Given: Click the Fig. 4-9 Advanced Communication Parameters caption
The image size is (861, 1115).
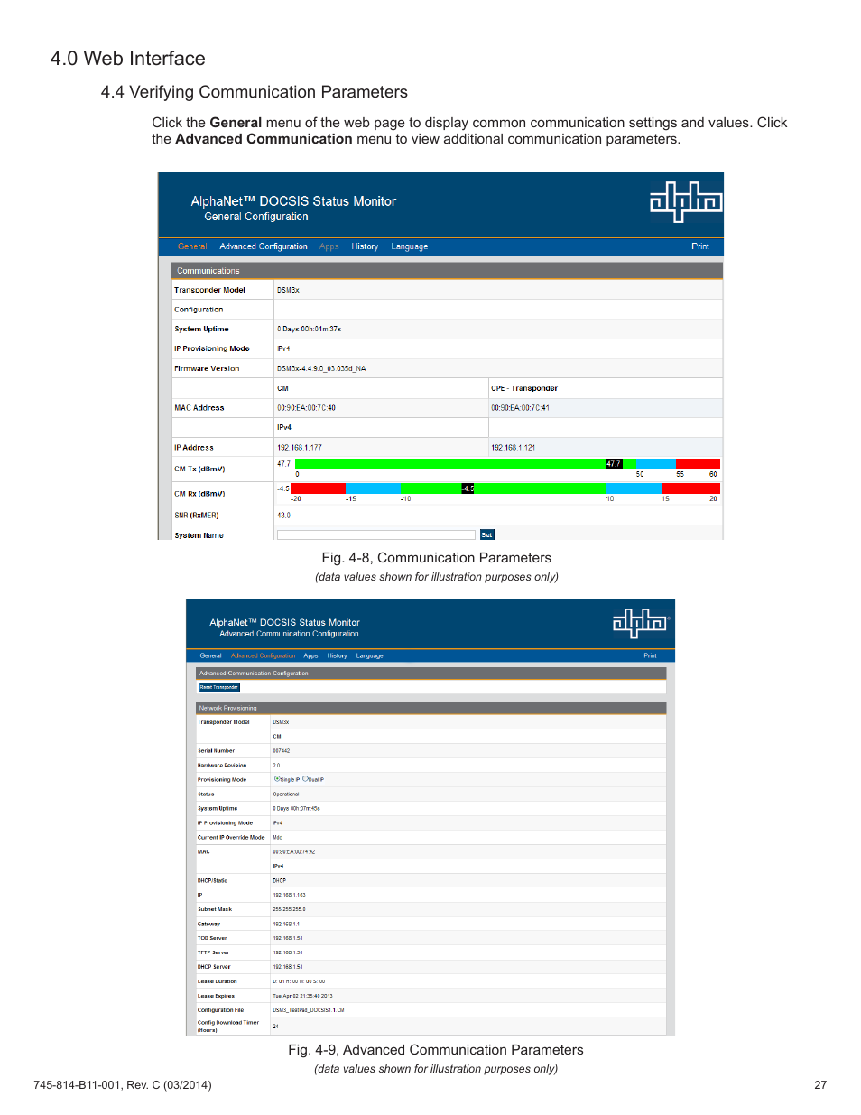Looking at the screenshot, I should click(436, 1050).
